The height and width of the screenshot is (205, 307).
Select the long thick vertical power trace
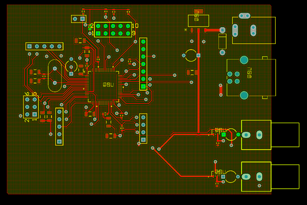point(199,81)
